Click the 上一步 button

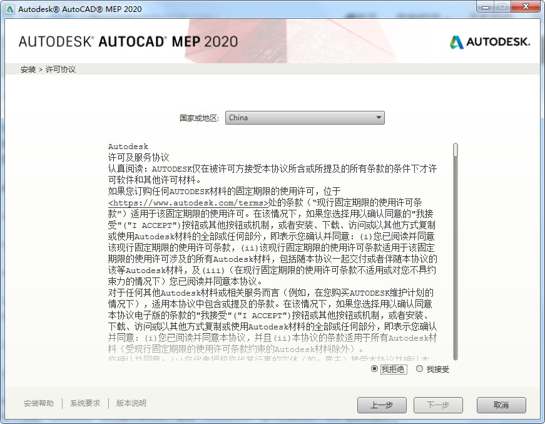pos(382,405)
